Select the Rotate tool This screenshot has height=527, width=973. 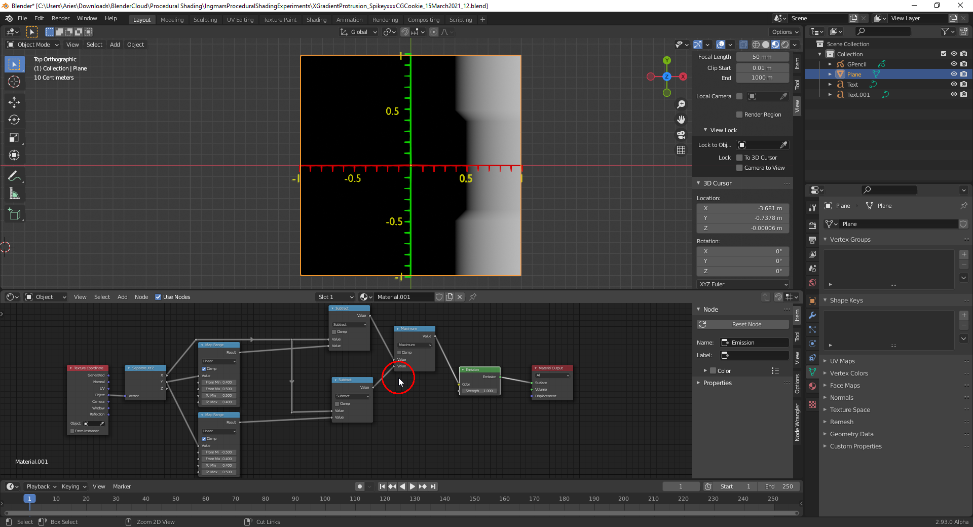click(14, 120)
